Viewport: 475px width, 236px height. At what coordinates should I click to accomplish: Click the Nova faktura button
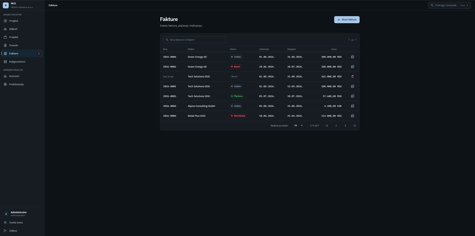pos(347,20)
